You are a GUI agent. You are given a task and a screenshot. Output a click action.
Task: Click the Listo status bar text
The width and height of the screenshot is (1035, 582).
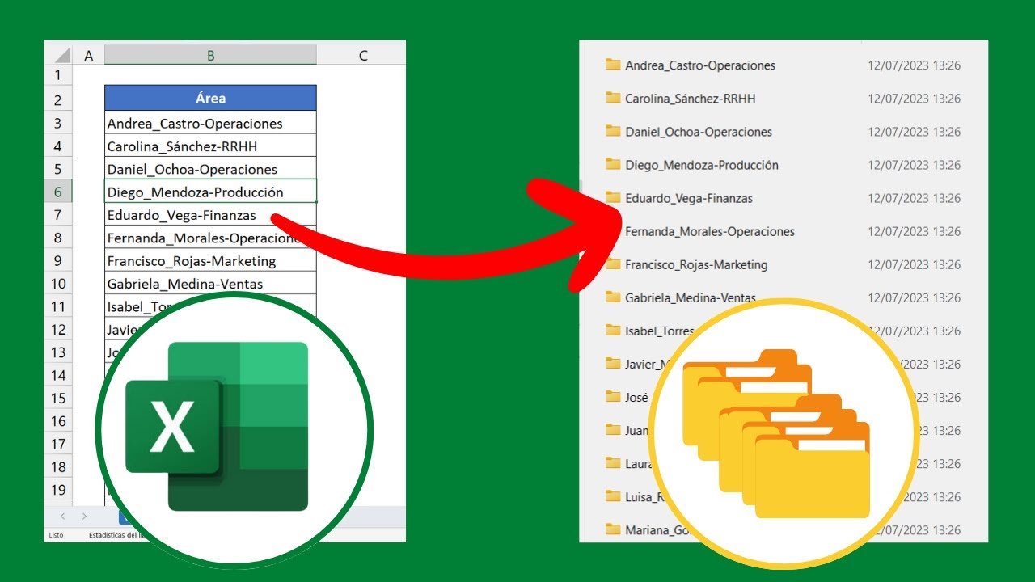coord(56,535)
